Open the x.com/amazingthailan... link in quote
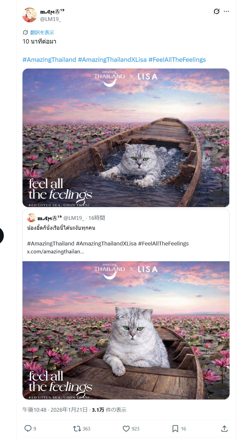 click(56, 251)
